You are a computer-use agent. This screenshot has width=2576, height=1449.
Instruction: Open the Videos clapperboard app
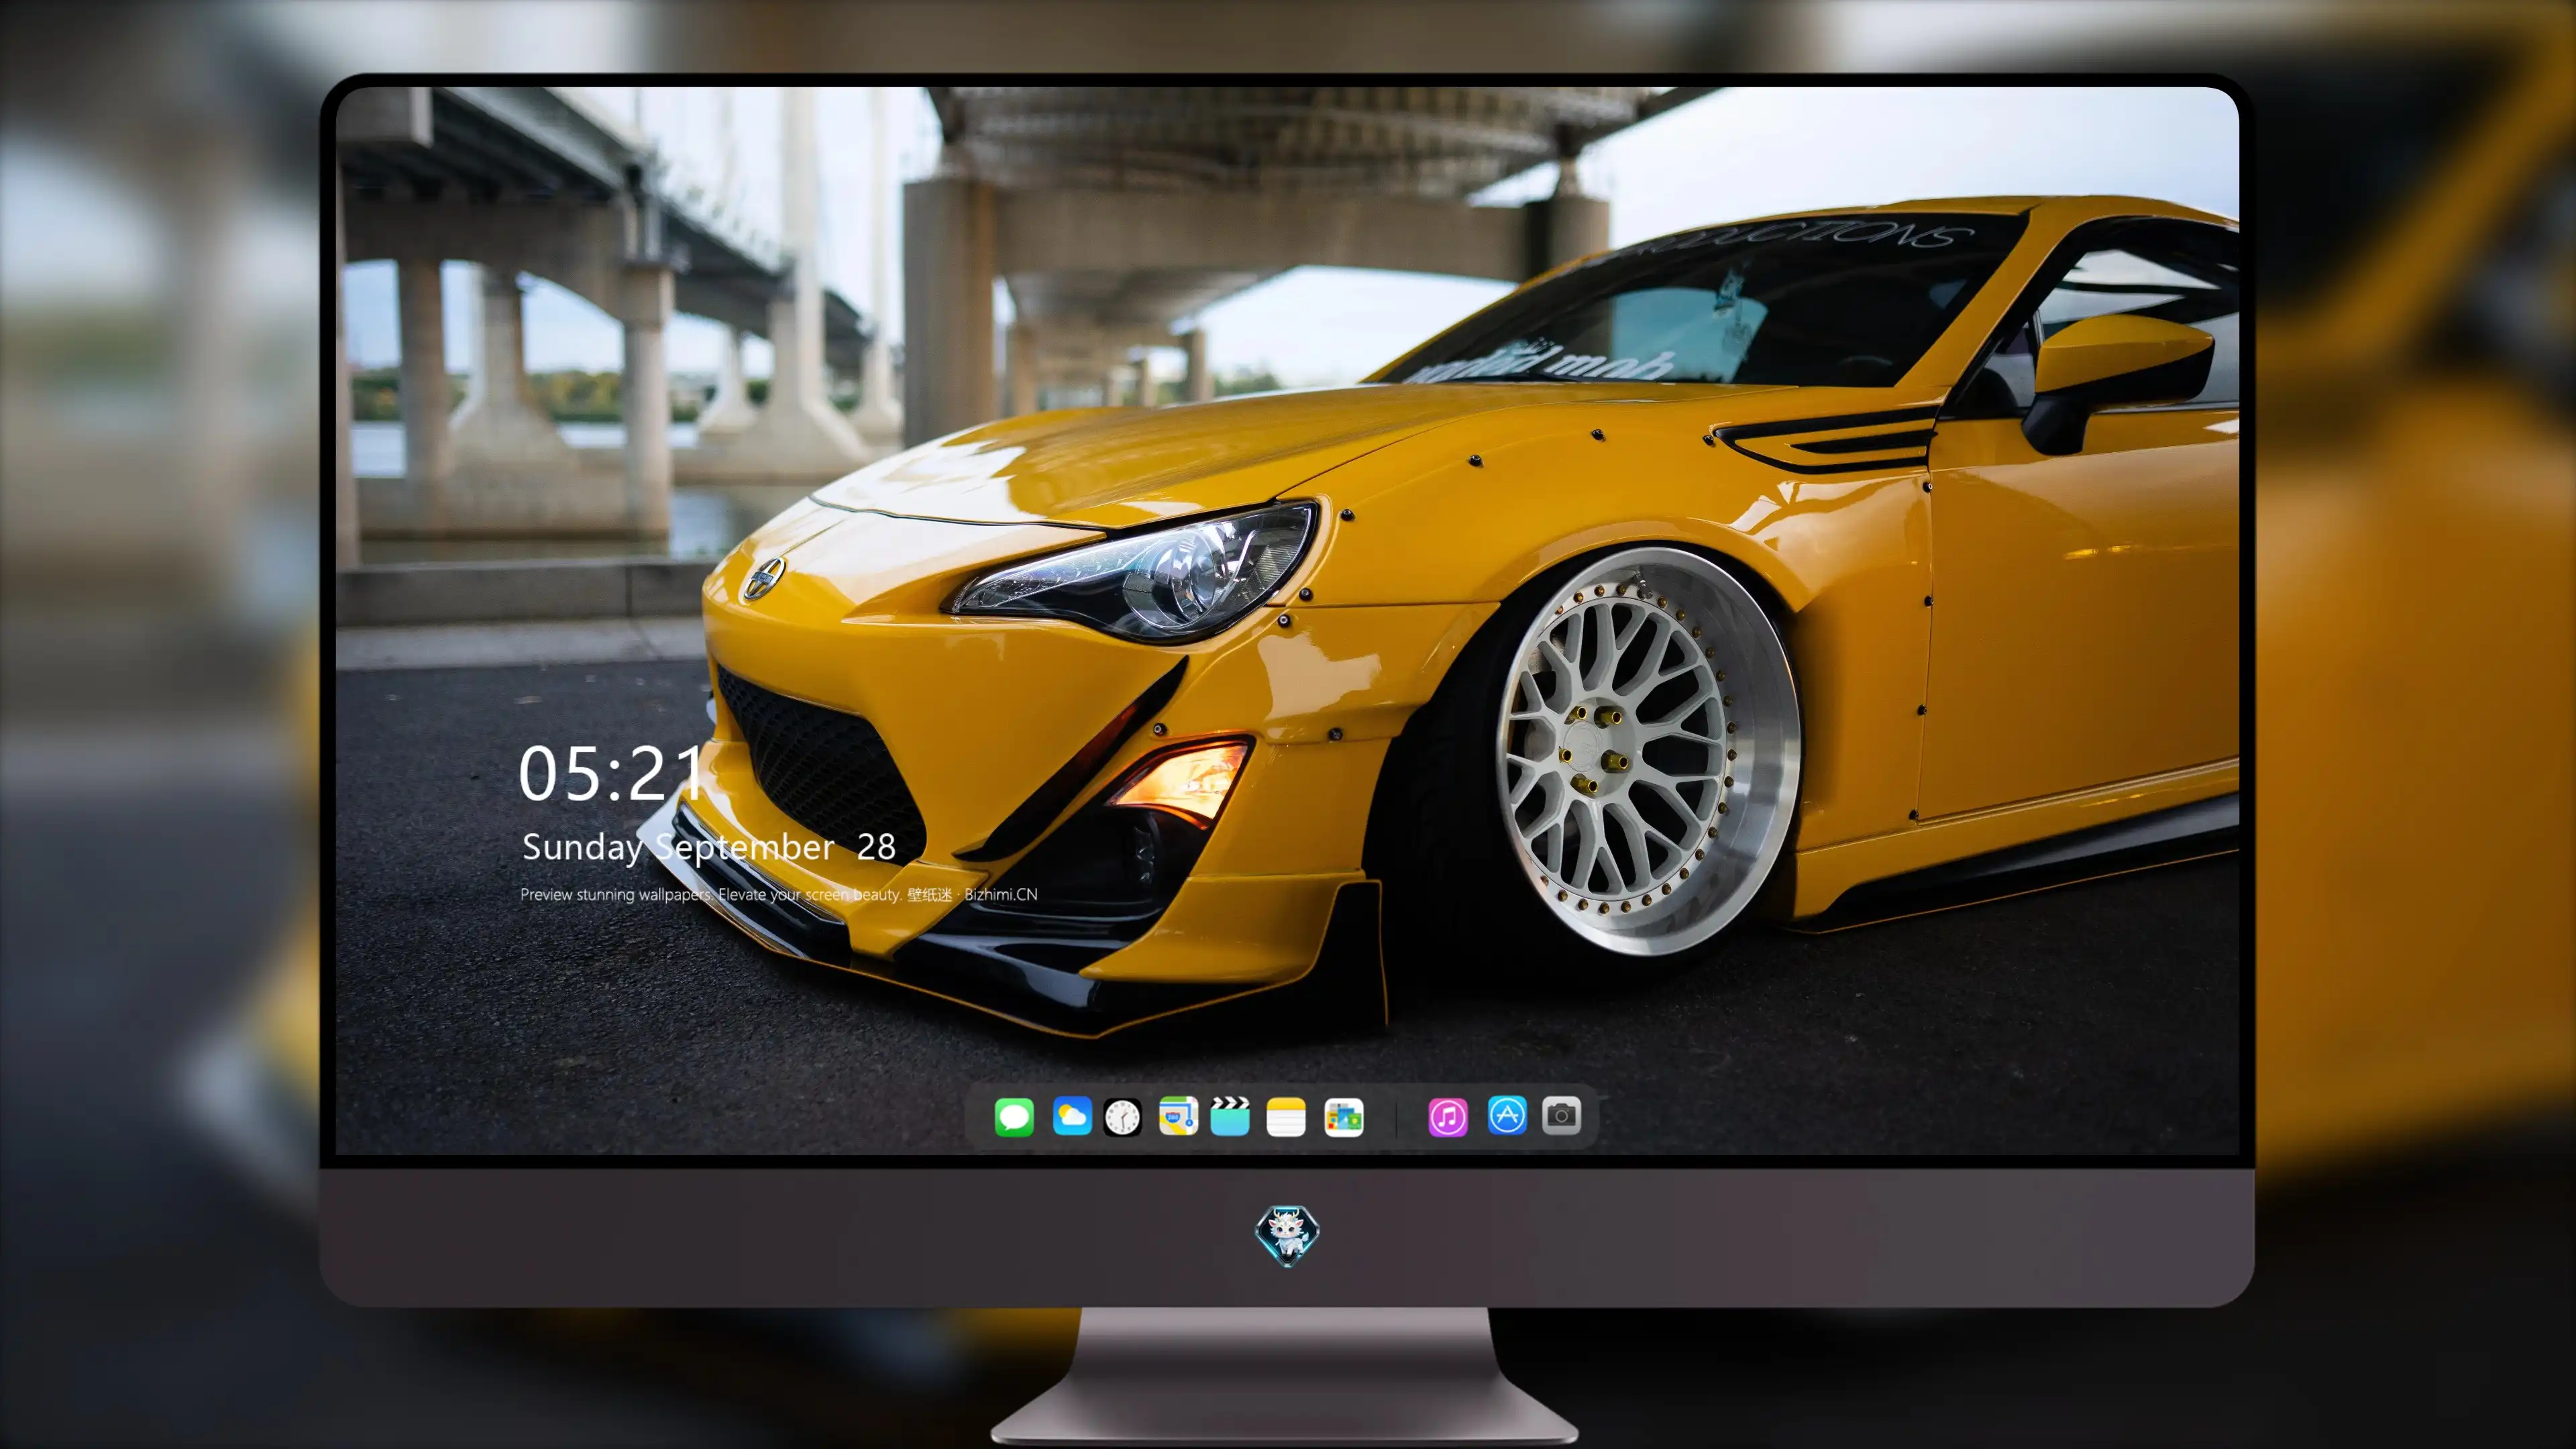point(1230,1116)
